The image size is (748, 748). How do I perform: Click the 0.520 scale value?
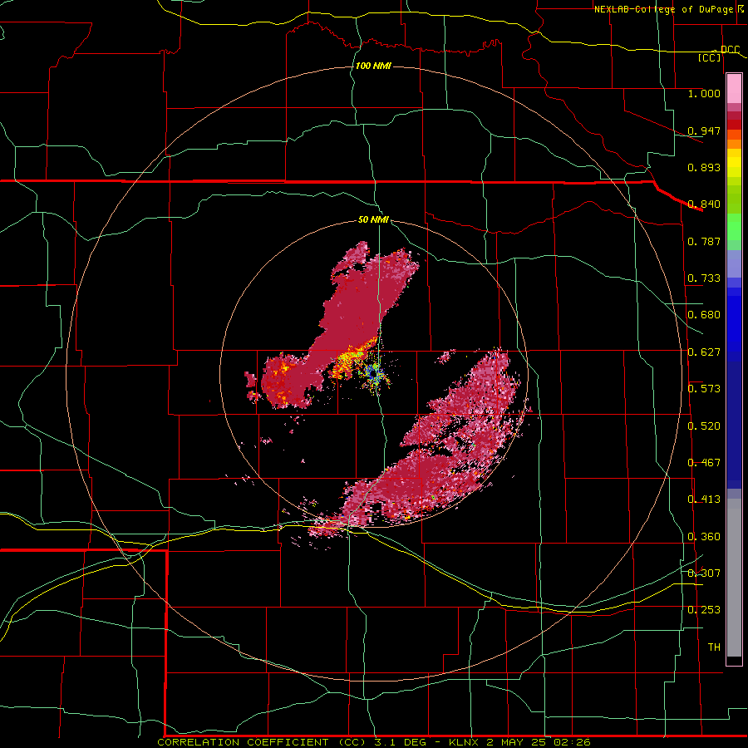(704, 426)
